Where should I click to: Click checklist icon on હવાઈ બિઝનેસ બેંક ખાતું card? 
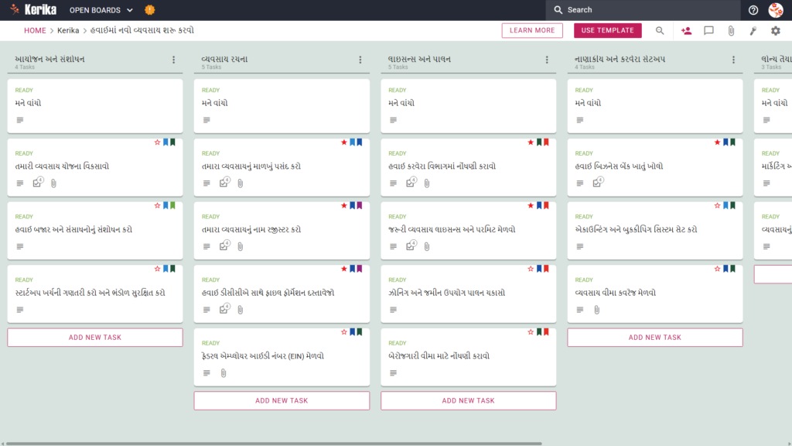(x=598, y=183)
